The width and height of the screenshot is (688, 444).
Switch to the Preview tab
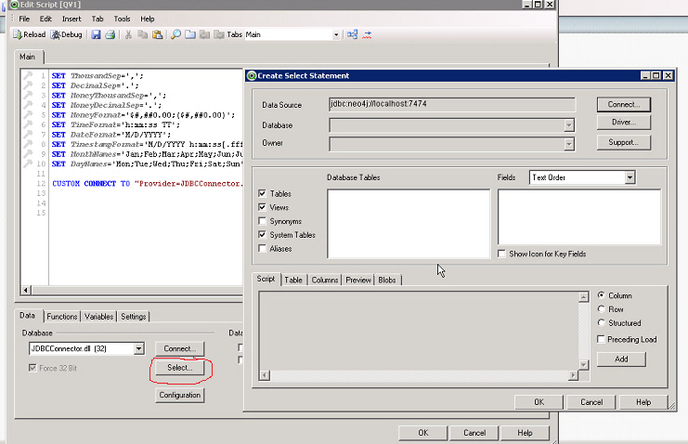tap(358, 280)
